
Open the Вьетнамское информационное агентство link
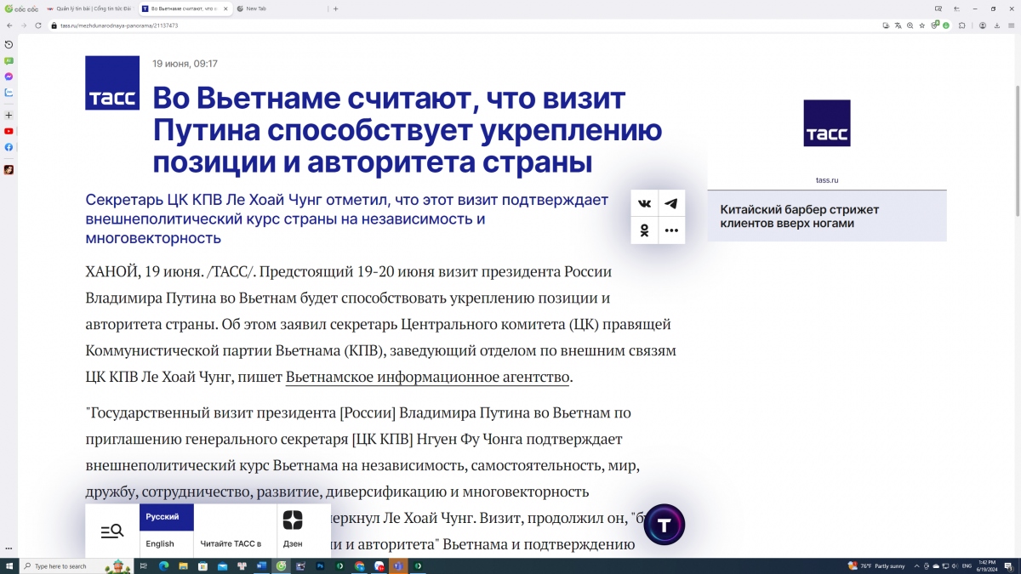428,377
